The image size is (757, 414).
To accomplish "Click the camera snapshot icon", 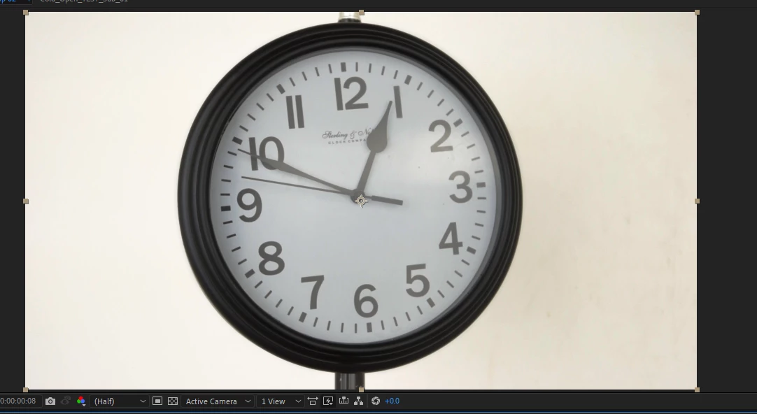I will point(50,401).
